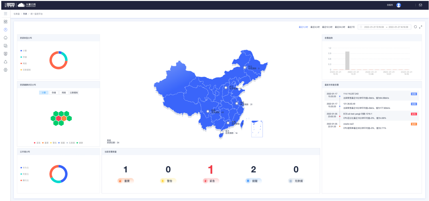Image resolution: width=429 pixels, height=201 pixels.
Task: Select the 云数据库 health tab
Action: tap(74, 93)
